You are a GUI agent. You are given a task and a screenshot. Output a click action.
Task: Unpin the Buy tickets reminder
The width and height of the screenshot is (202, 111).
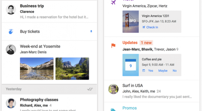pyautogui.click(x=91, y=31)
